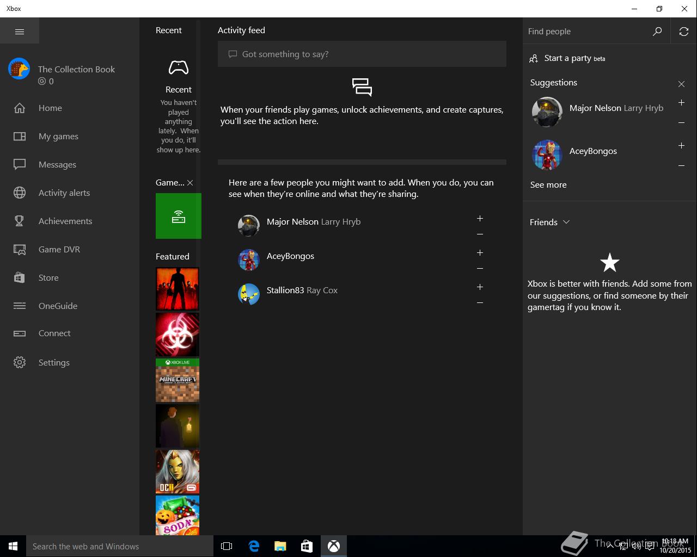Open the Windows Start menu
Screen dimensions: 697x557
(x=13, y=546)
